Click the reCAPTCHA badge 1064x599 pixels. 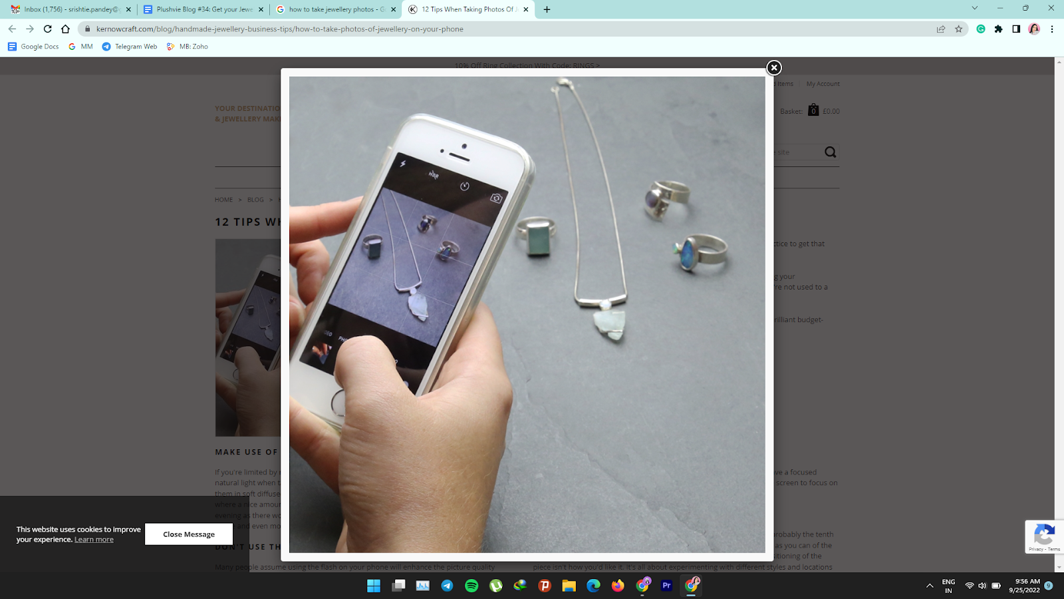[1044, 536]
